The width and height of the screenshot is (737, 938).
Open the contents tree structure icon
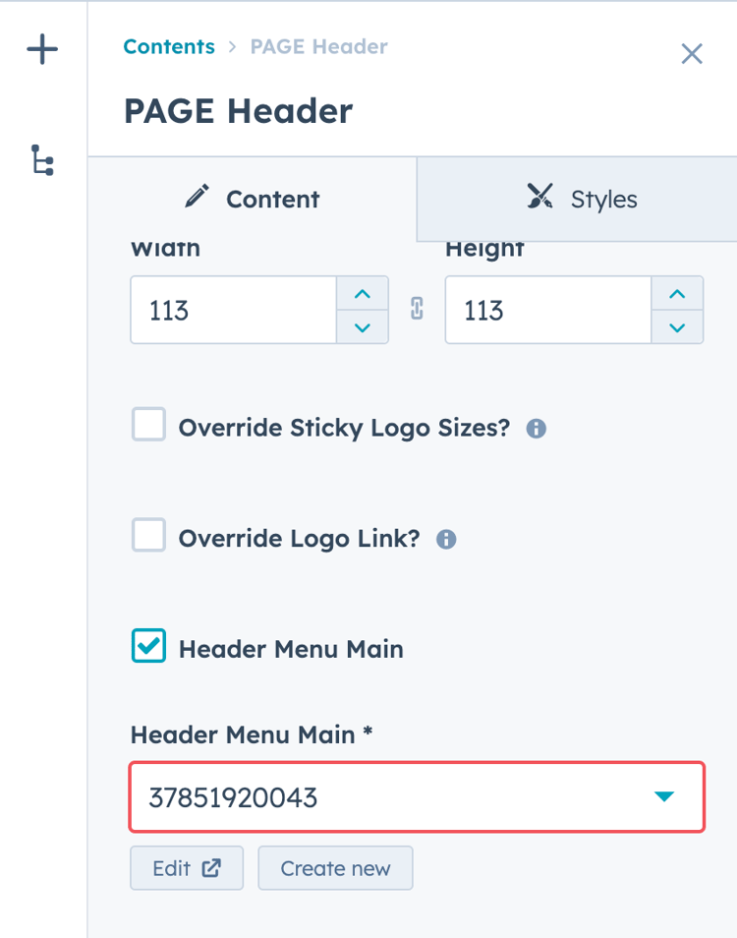pyautogui.click(x=42, y=160)
